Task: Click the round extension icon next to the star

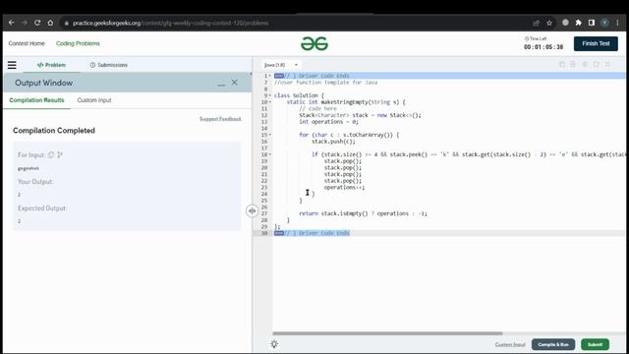Action: [565, 23]
